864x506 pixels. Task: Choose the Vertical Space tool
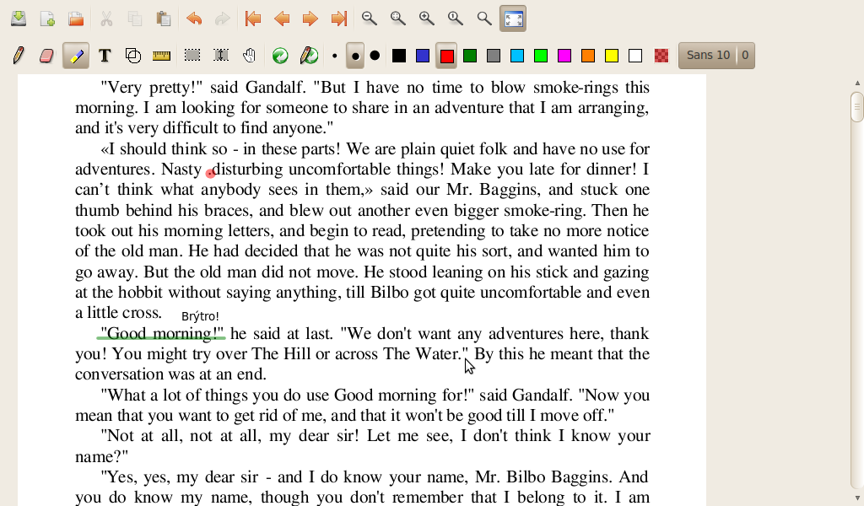pos(221,56)
